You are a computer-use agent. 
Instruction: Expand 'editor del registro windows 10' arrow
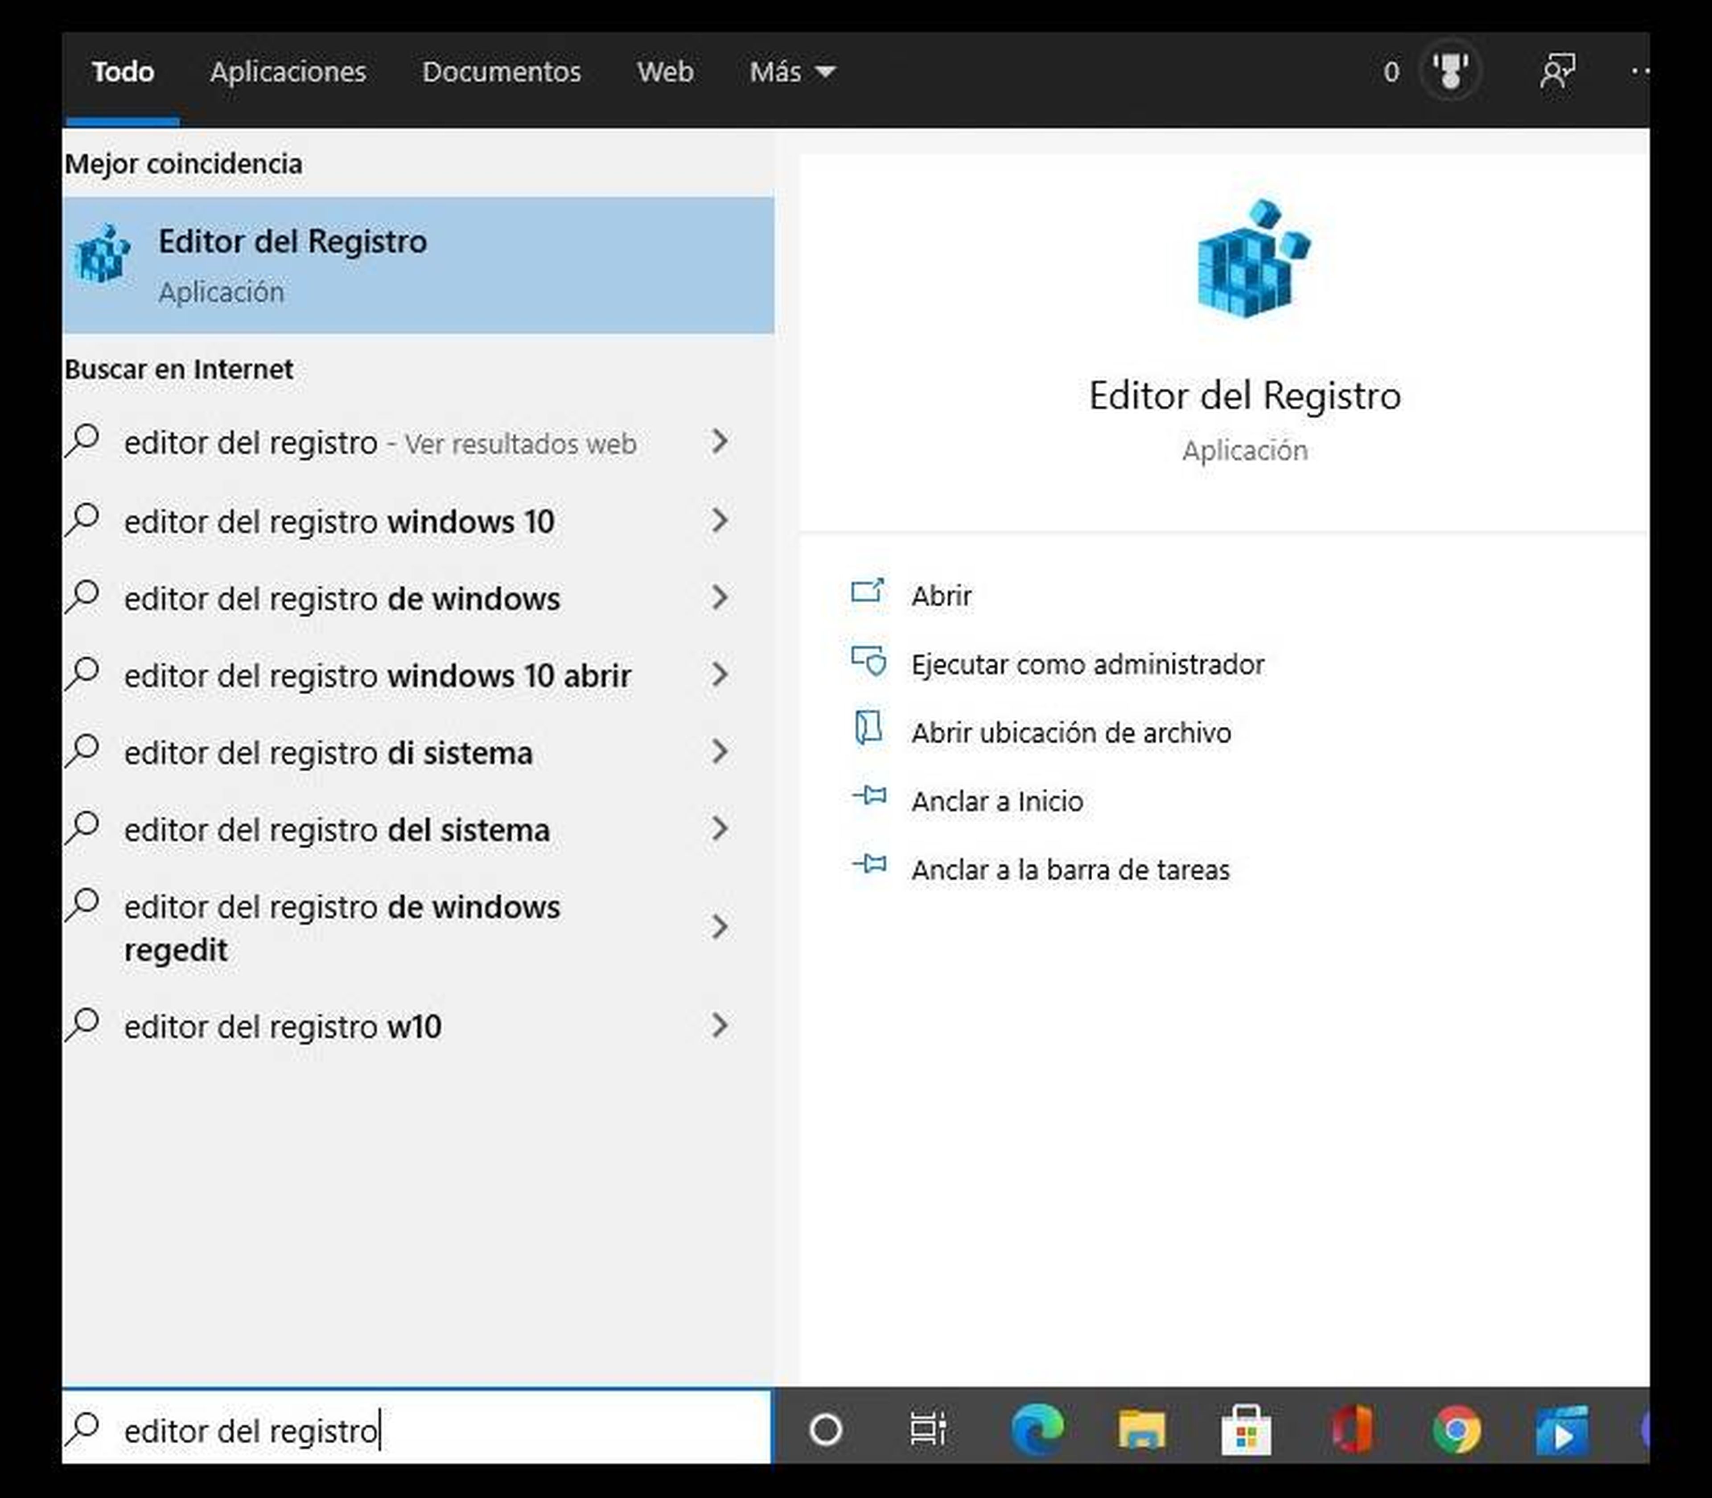coord(719,521)
